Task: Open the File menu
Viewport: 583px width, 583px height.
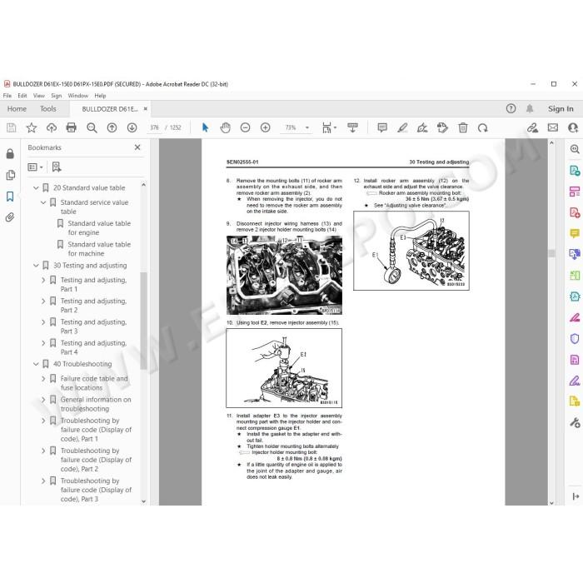Action: point(7,96)
